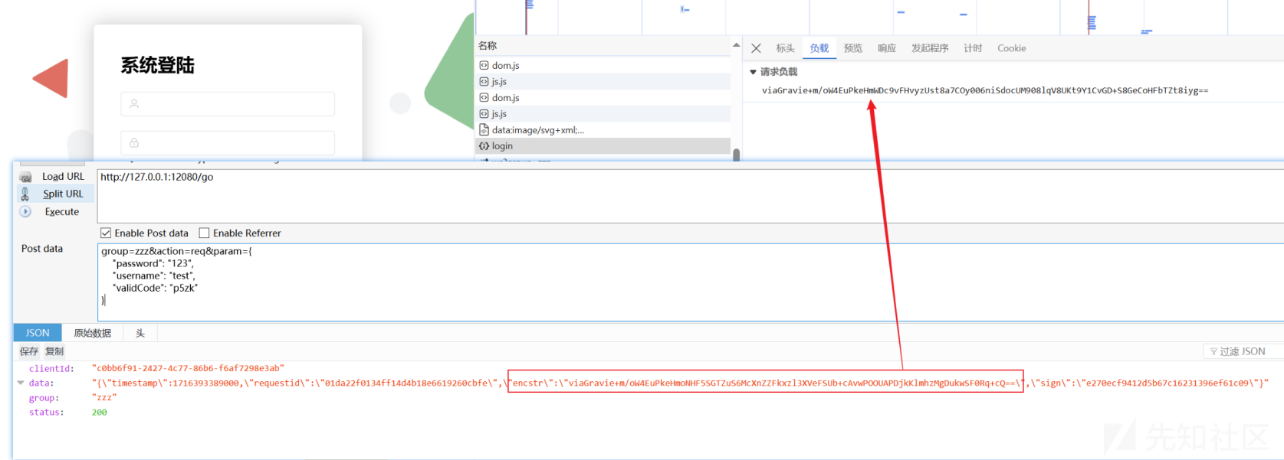
Task: Select the data:image/svg+xml request entry
Action: [537, 130]
